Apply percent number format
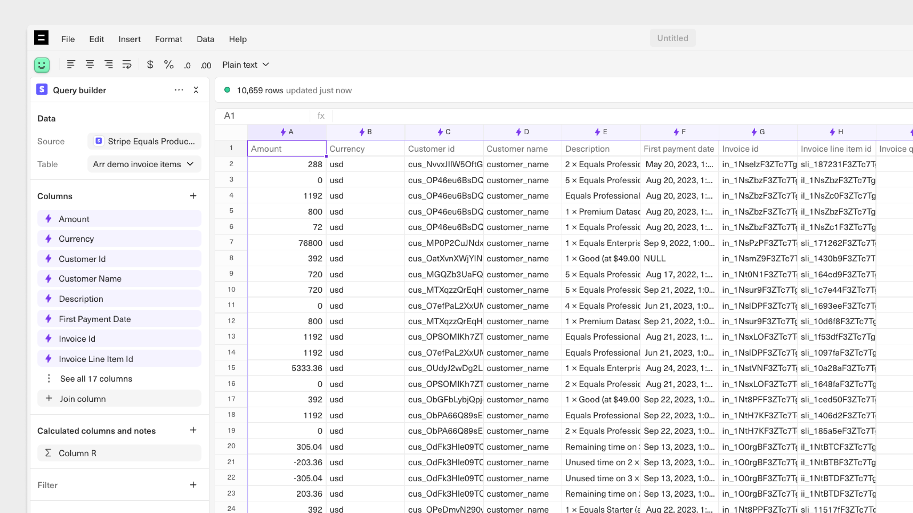Image resolution: width=913 pixels, height=513 pixels. [x=169, y=65]
